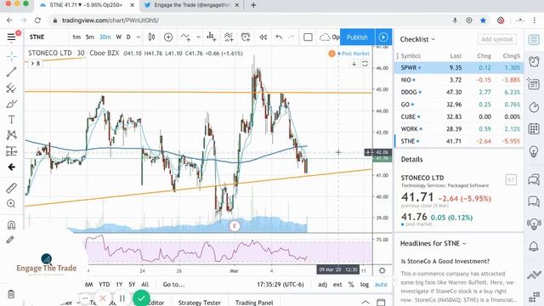This screenshot has width=544, height=306.
Task: Expand the Headlines for STNE dropdown
Action: [433, 244]
